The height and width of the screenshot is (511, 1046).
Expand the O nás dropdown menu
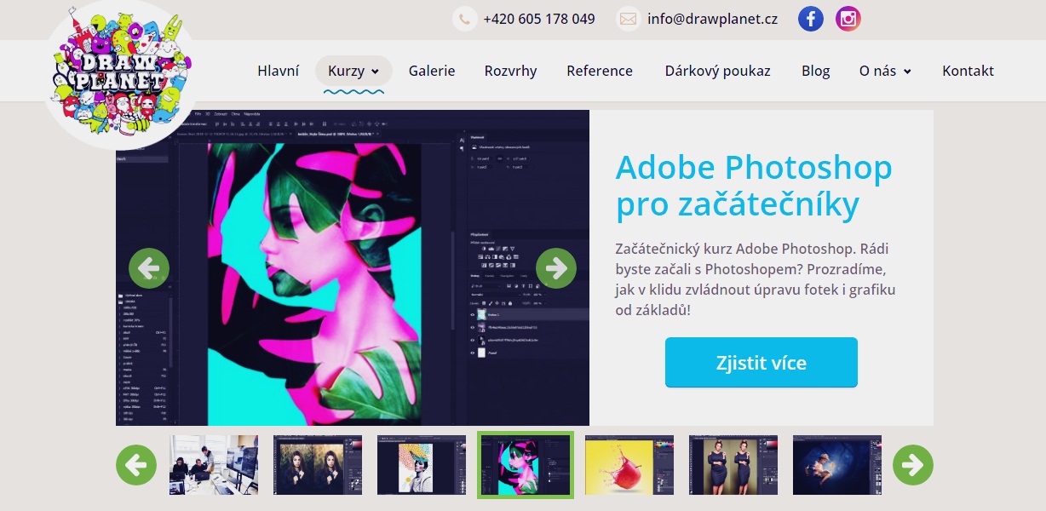(885, 71)
